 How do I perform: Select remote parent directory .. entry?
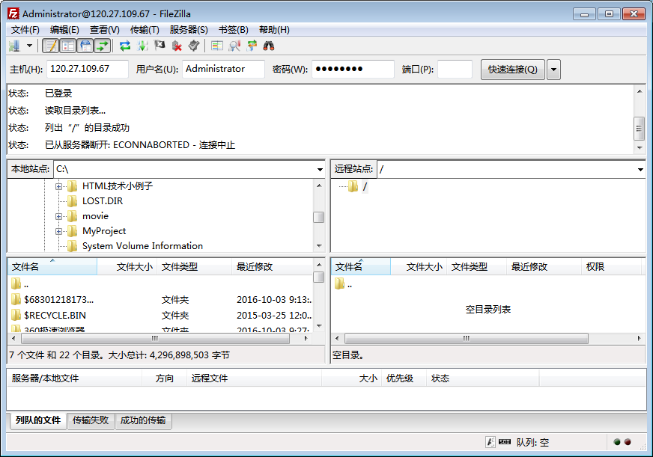[488, 284]
